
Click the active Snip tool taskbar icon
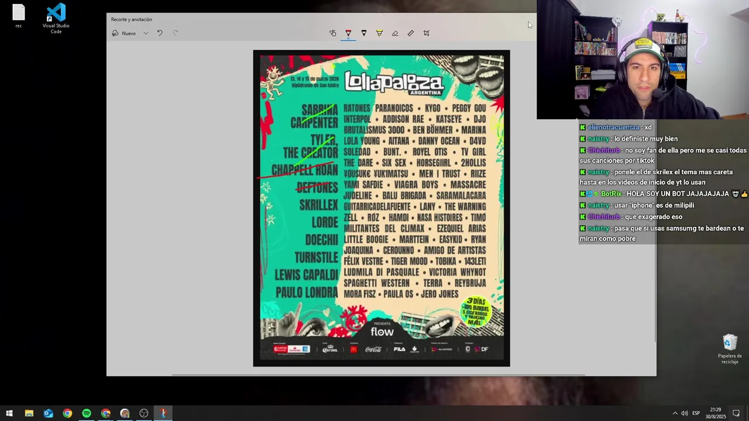[163, 413]
